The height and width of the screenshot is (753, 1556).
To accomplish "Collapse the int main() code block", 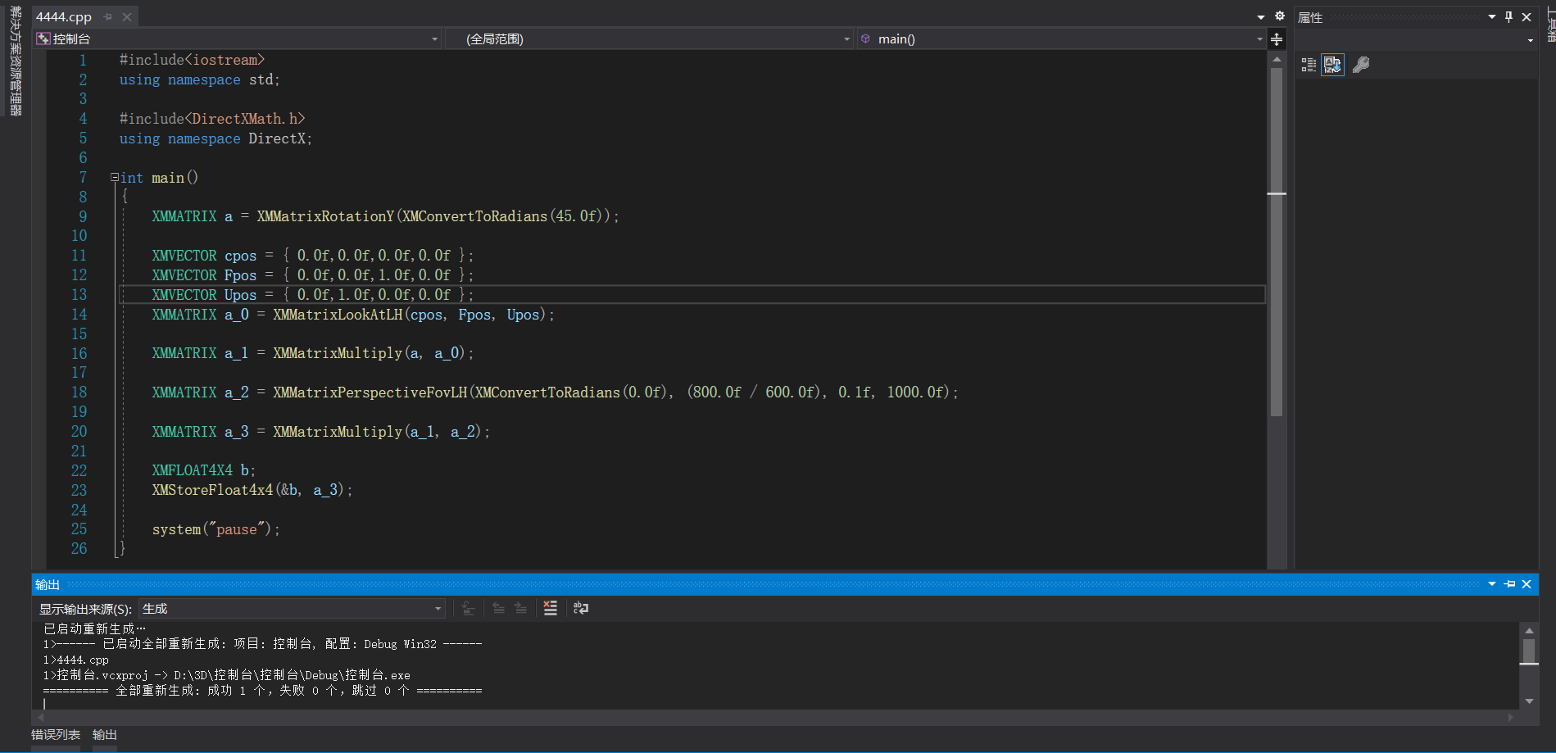I will 115,177.
